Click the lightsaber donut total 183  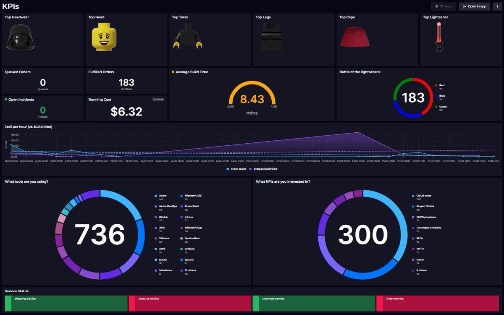point(413,98)
